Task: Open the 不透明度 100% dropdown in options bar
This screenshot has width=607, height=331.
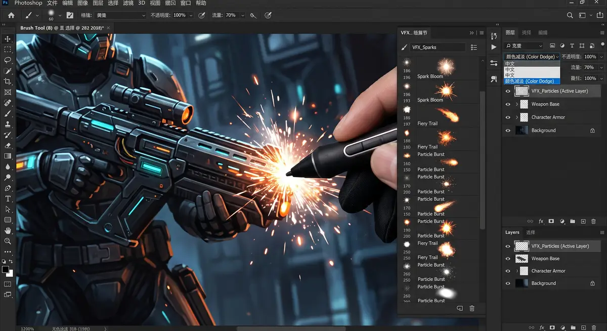Action: tap(191, 15)
